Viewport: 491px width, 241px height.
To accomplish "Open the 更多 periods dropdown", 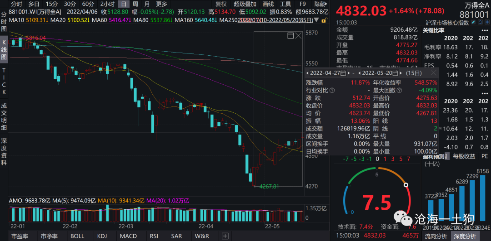I will tap(161, 4).
